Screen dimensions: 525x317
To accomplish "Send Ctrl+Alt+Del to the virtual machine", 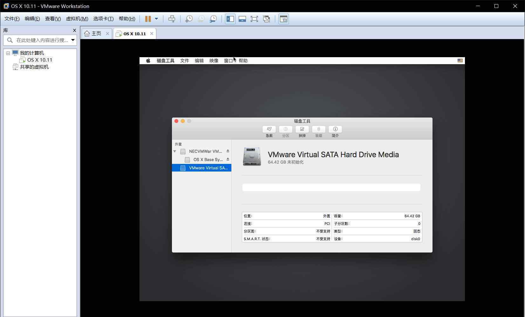I will (x=172, y=19).
